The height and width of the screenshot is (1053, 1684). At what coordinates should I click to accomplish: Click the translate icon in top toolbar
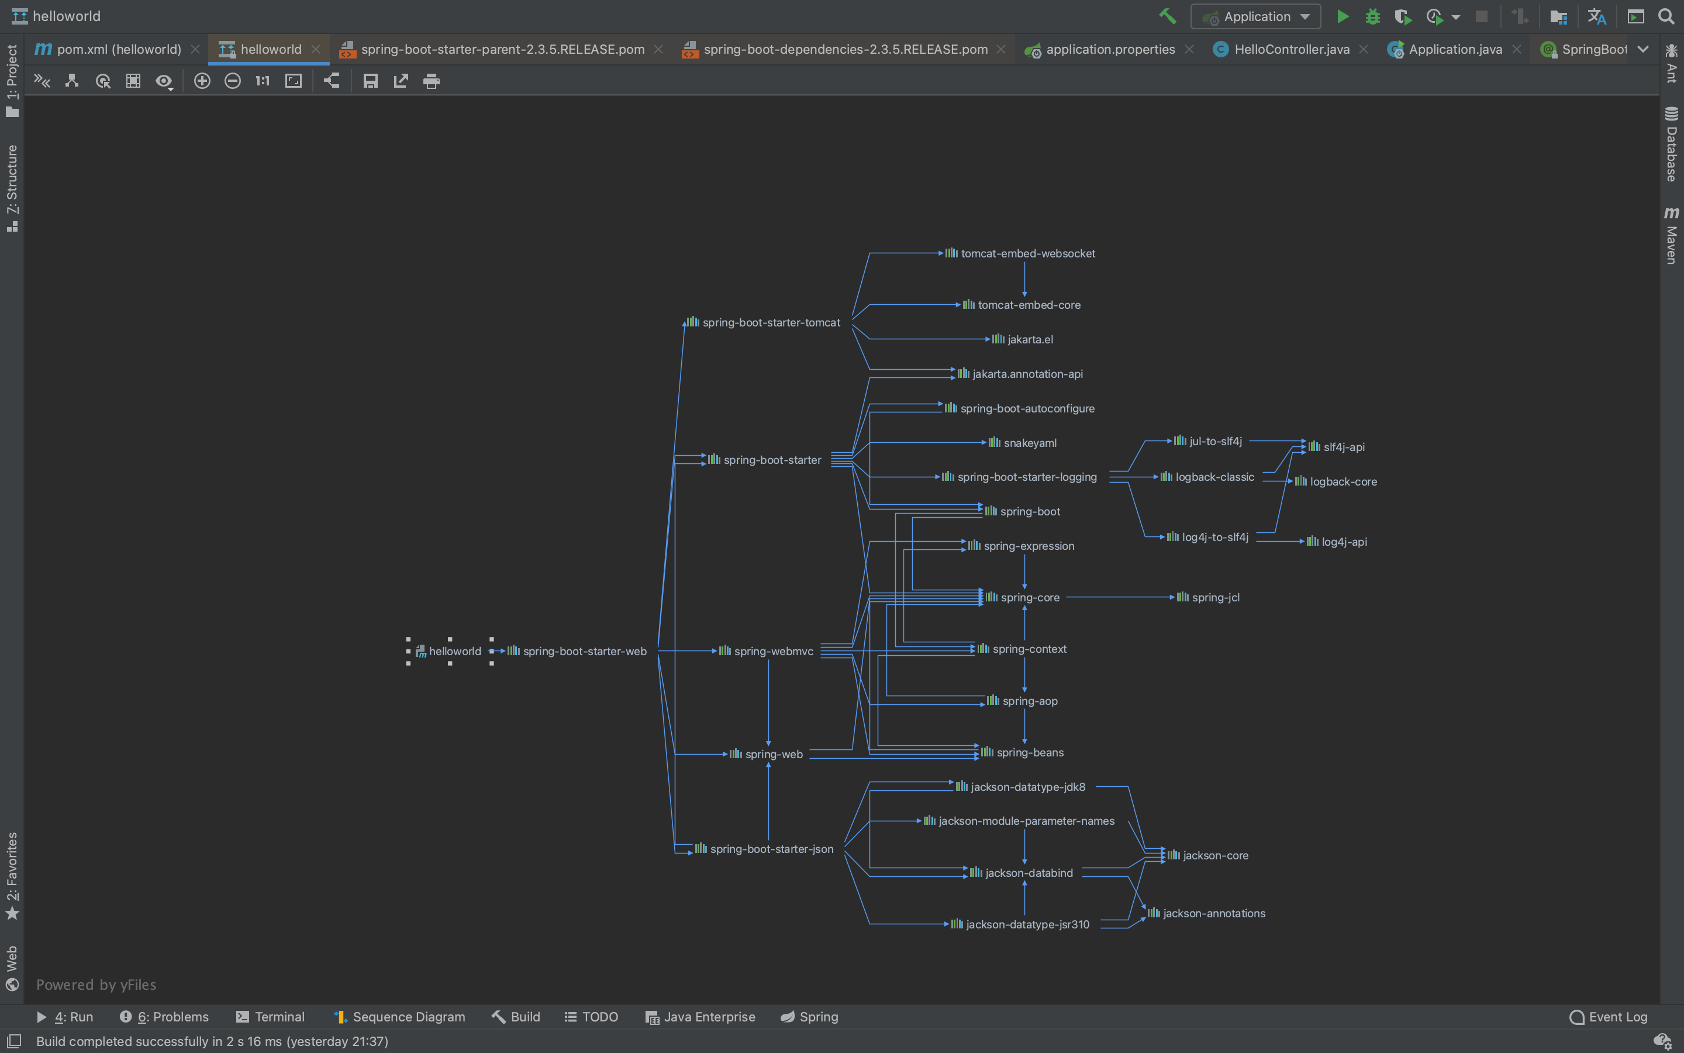point(1597,16)
